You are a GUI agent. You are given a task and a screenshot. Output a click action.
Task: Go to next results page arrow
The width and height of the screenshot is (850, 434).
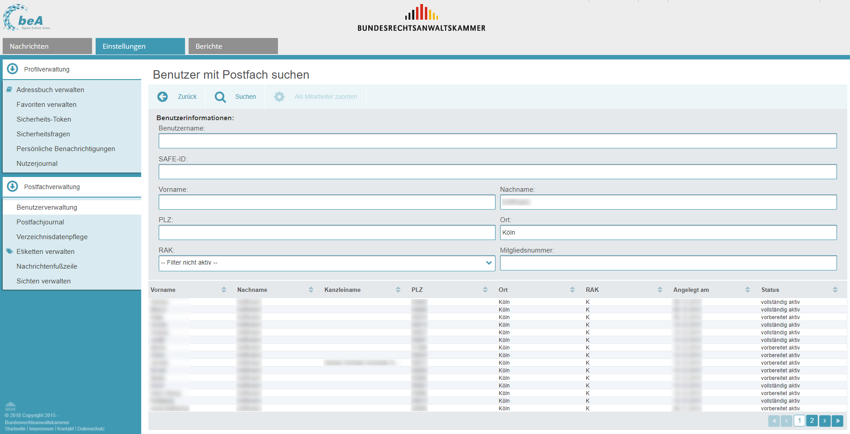825,421
